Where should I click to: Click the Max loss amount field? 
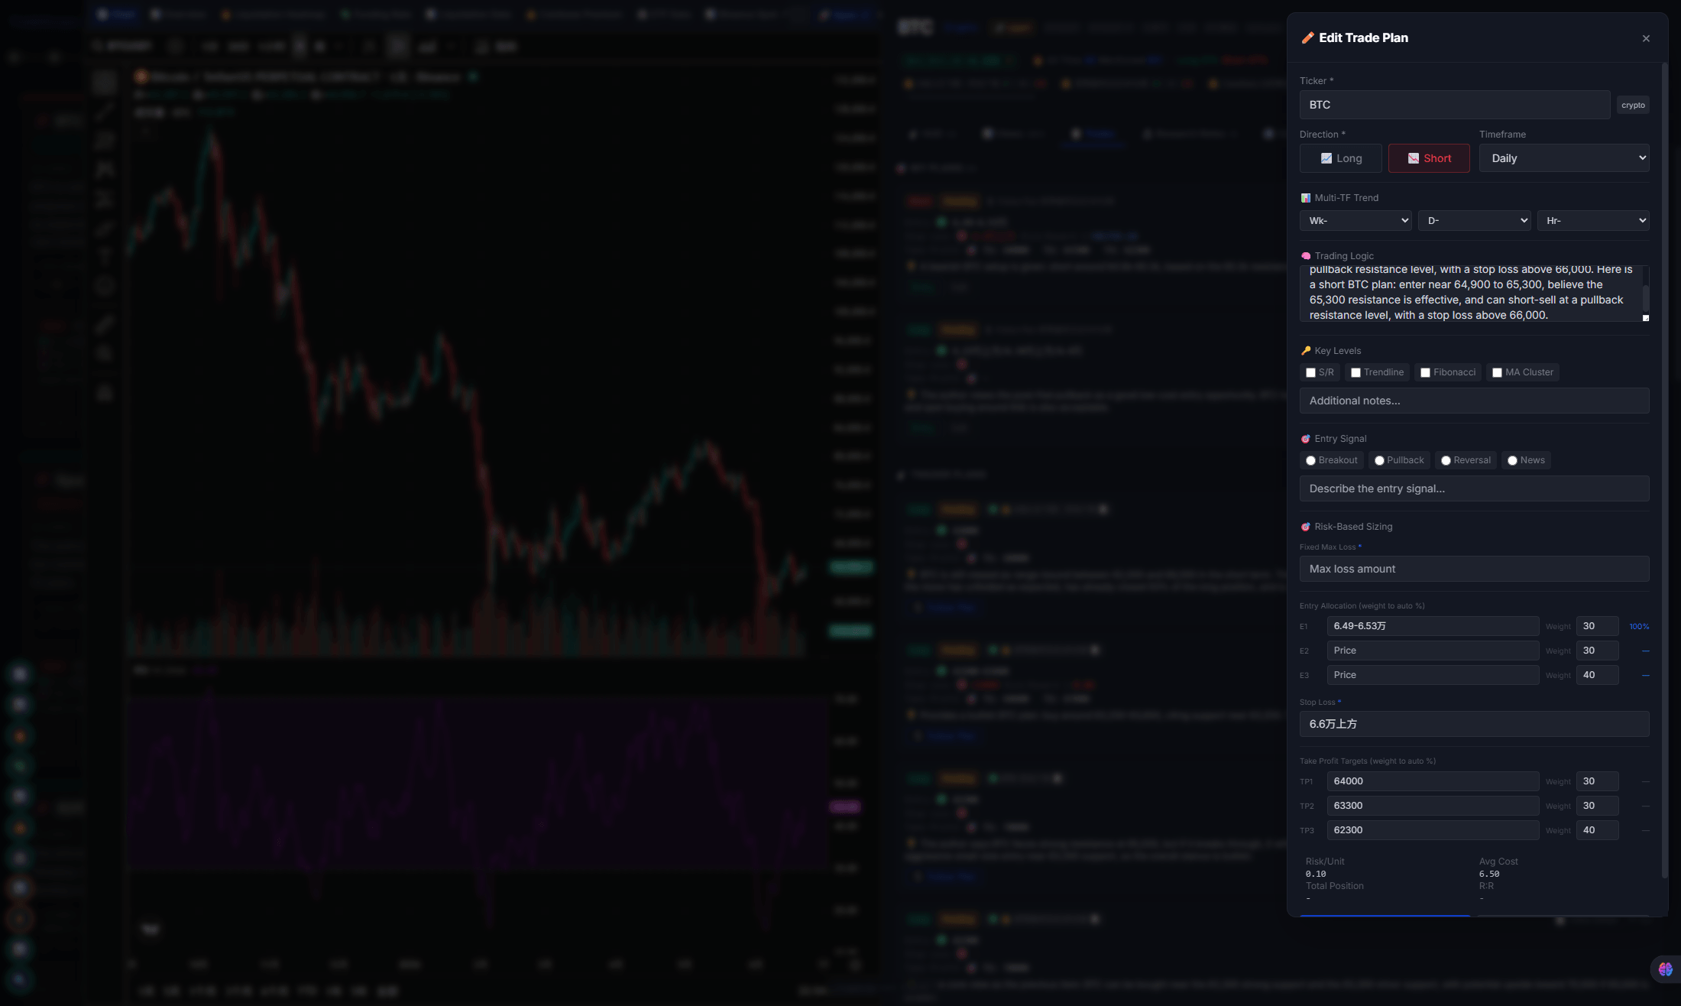coord(1474,569)
